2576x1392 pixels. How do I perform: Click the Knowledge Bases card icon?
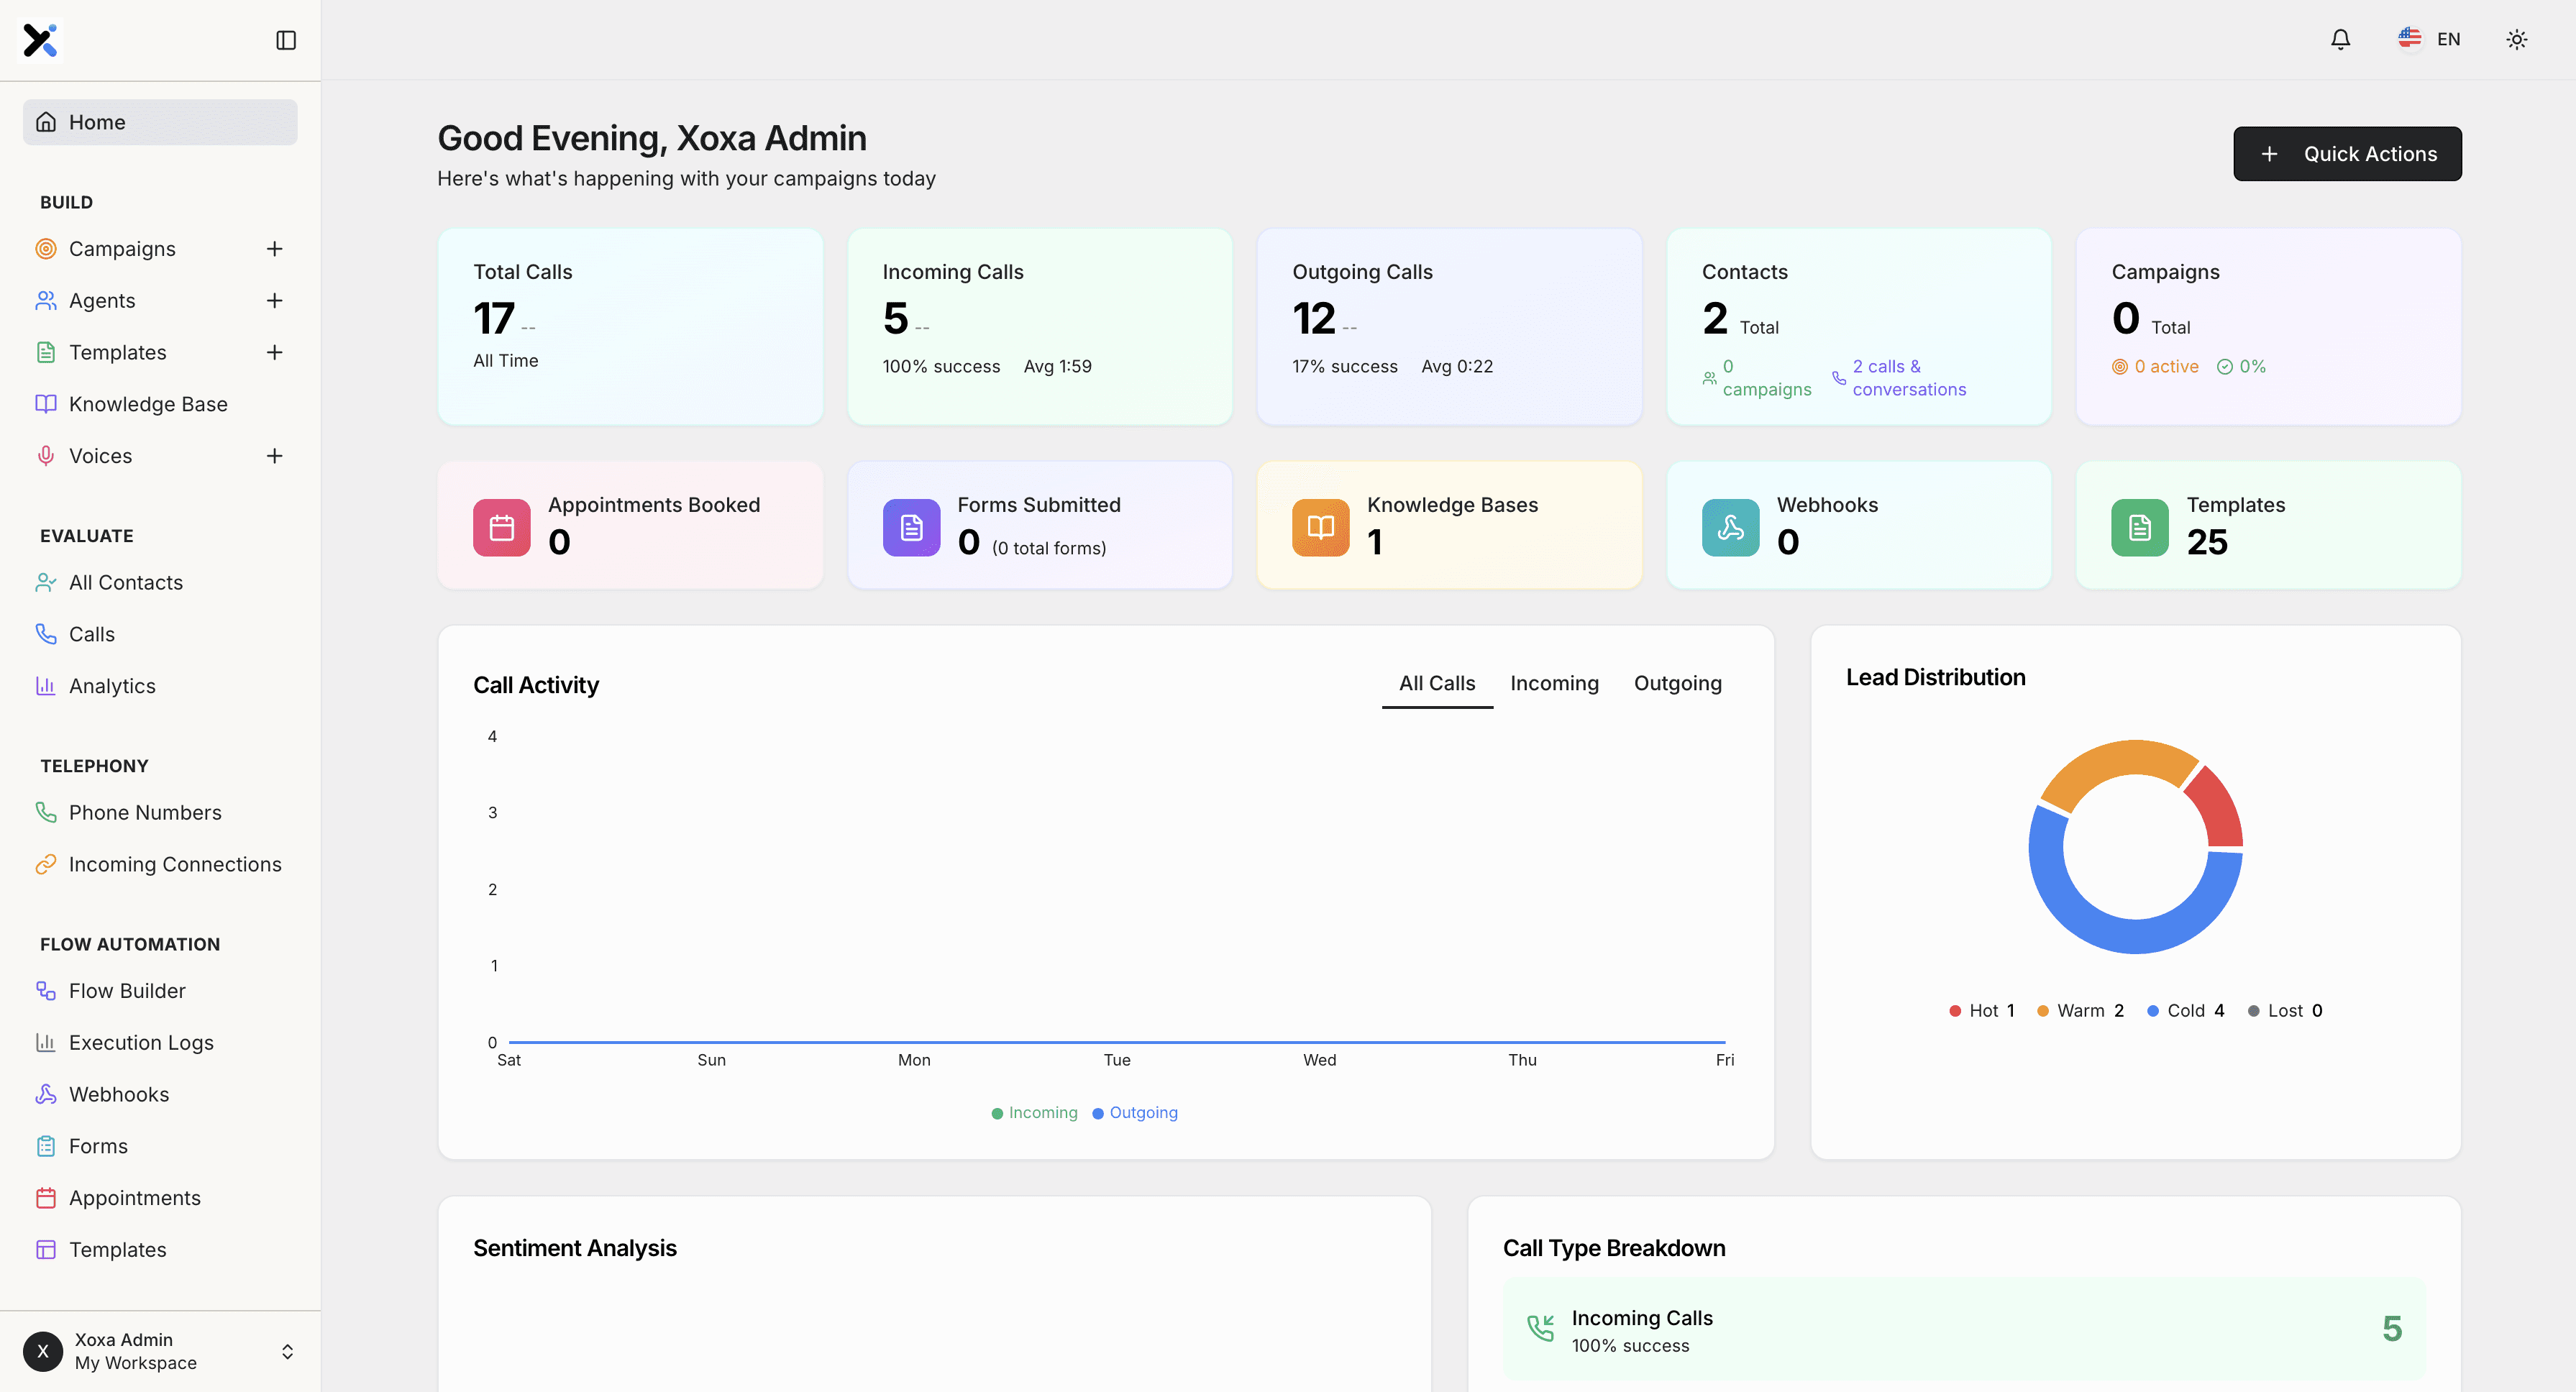pyautogui.click(x=1320, y=527)
